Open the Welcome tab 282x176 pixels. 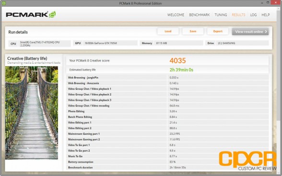[176, 15]
